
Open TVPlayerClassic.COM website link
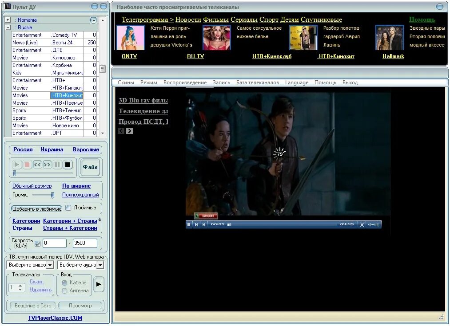pyautogui.click(x=55, y=318)
